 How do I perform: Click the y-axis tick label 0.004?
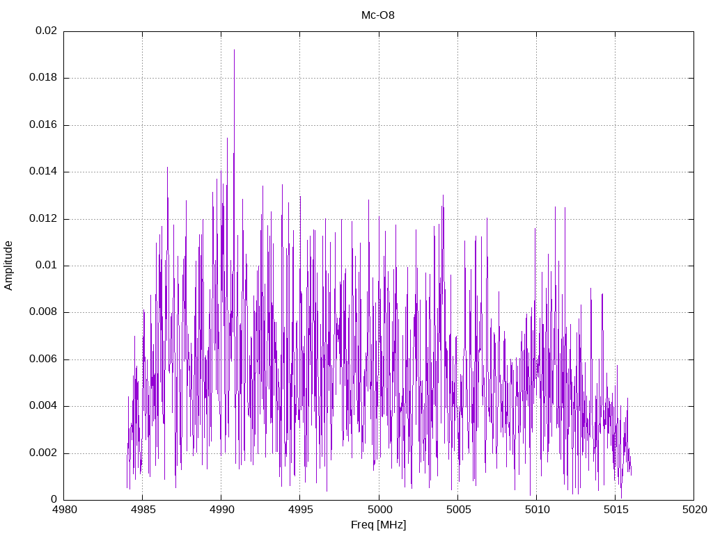(43, 406)
